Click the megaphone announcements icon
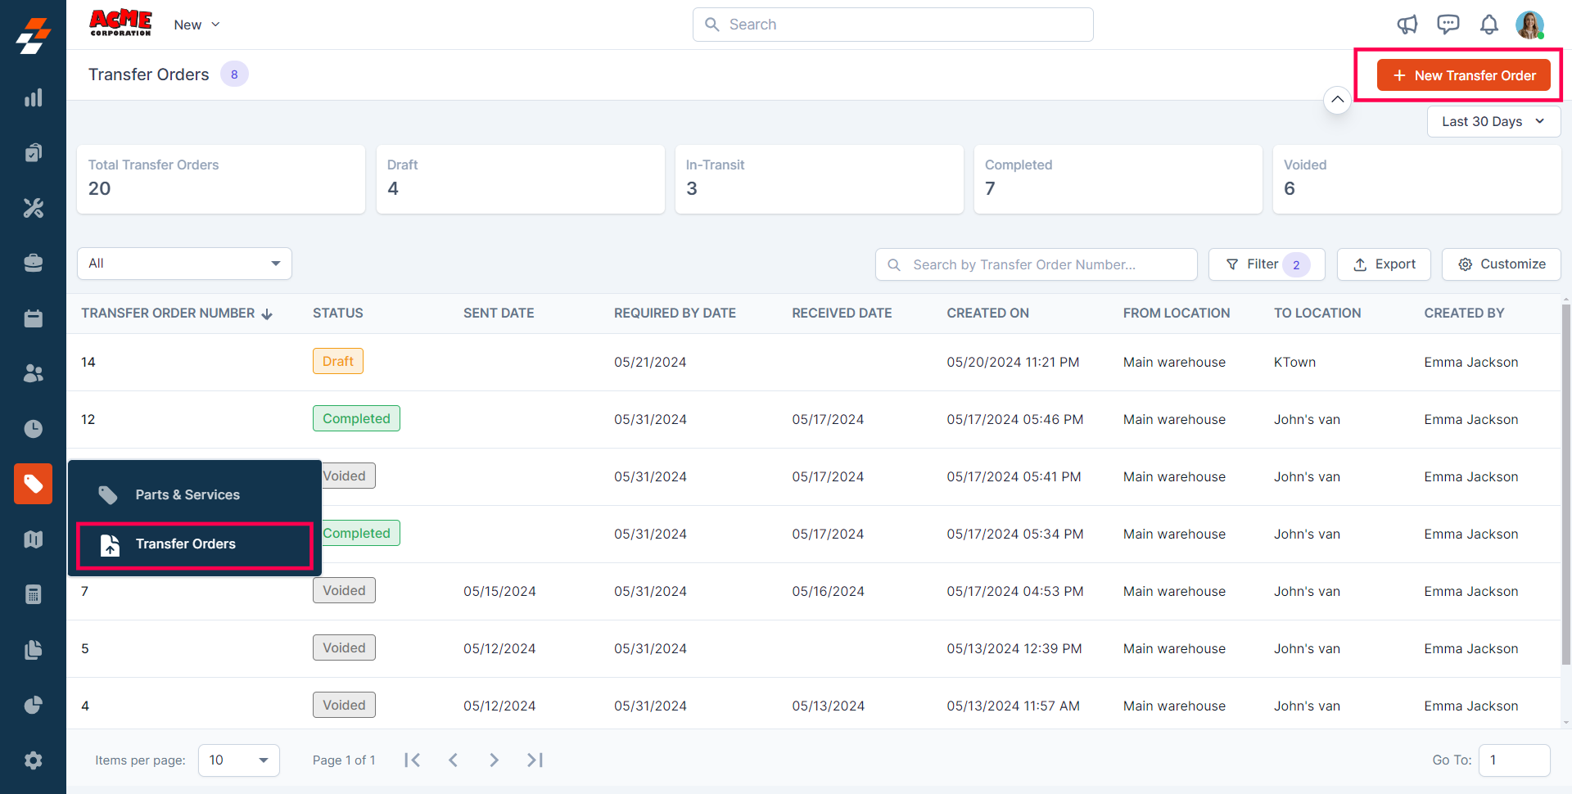The height and width of the screenshot is (794, 1572). pos(1407,25)
